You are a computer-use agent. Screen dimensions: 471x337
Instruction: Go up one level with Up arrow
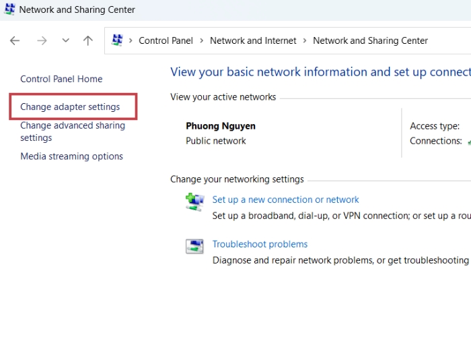(87, 40)
